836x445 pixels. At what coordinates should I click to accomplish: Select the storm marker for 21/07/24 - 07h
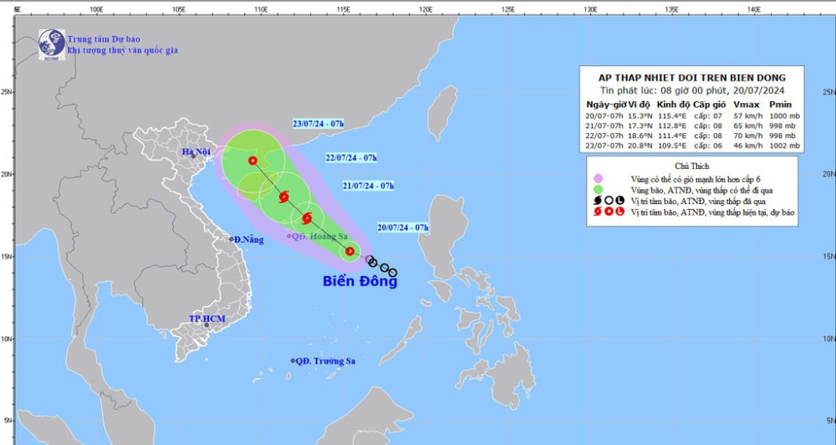[x=306, y=219]
